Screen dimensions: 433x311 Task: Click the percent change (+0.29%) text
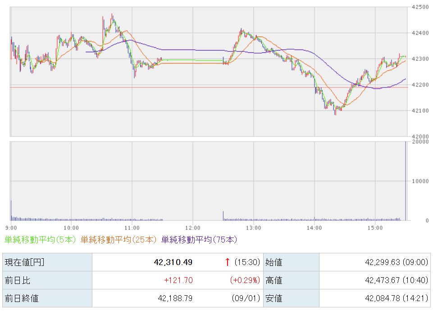[245, 280]
